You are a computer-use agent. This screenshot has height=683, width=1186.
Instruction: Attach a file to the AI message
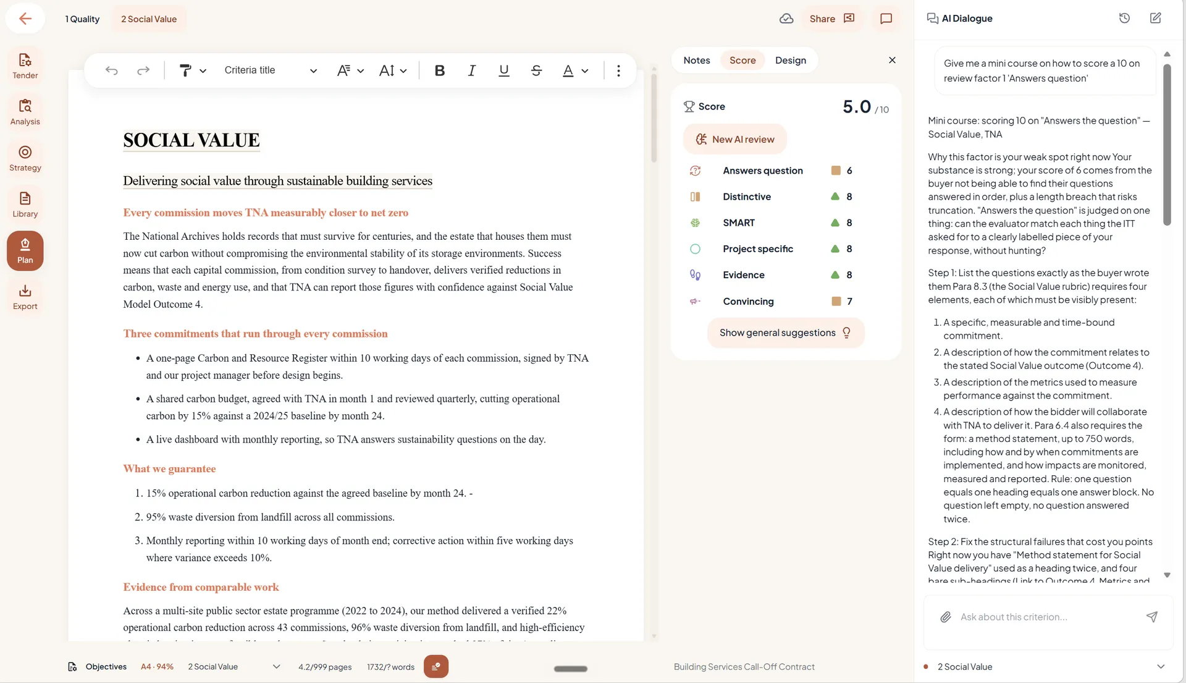point(945,617)
